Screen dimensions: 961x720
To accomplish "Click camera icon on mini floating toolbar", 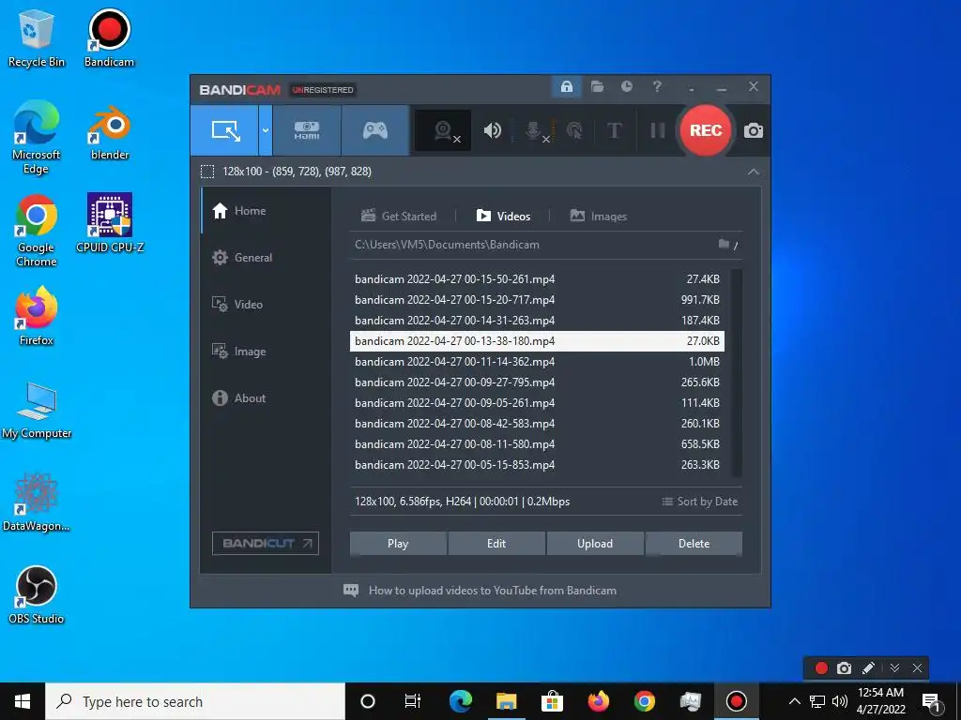I will pyautogui.click(x=844, y=667).
